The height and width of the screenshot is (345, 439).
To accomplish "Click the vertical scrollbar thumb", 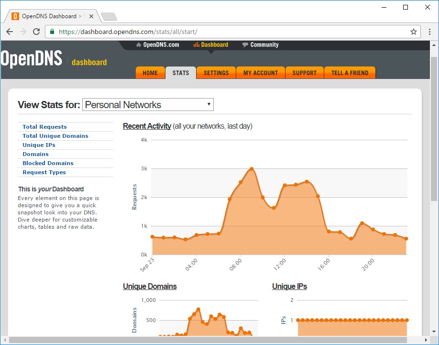I will click(434, 129).
